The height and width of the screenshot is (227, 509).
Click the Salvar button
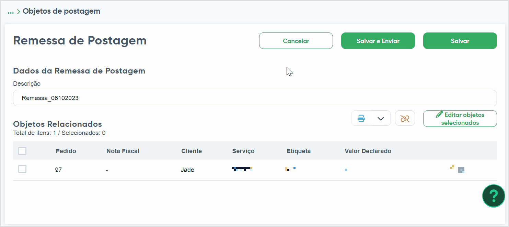pyautogui.click(x=460, y=41)
